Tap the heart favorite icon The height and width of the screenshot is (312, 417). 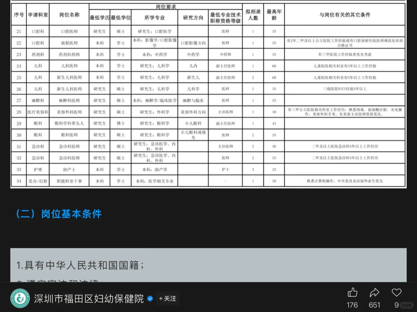[396, 293]
